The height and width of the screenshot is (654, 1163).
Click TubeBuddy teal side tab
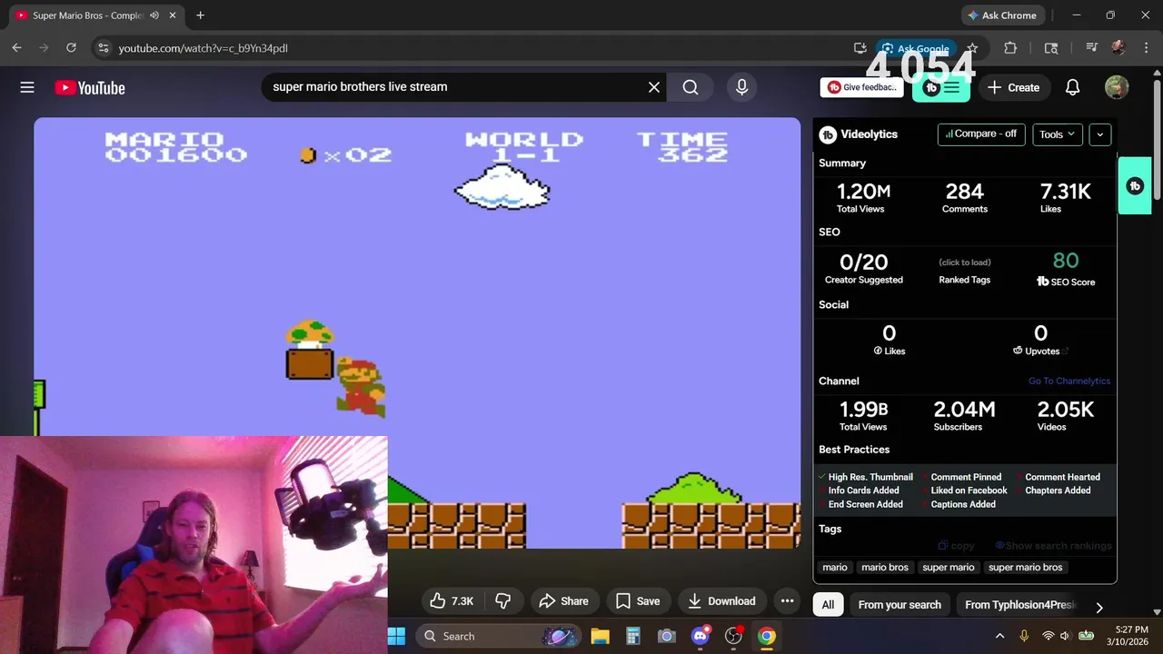coord(1135,186)
